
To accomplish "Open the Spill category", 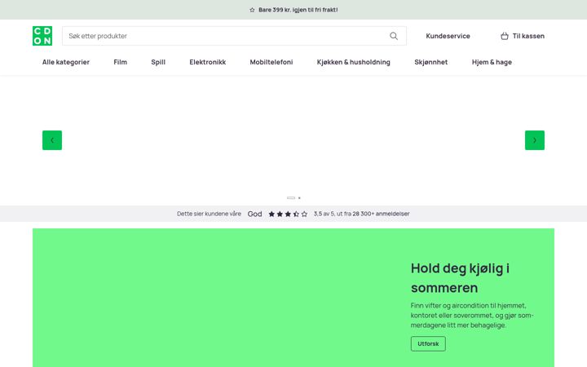I will click(158, 62).
